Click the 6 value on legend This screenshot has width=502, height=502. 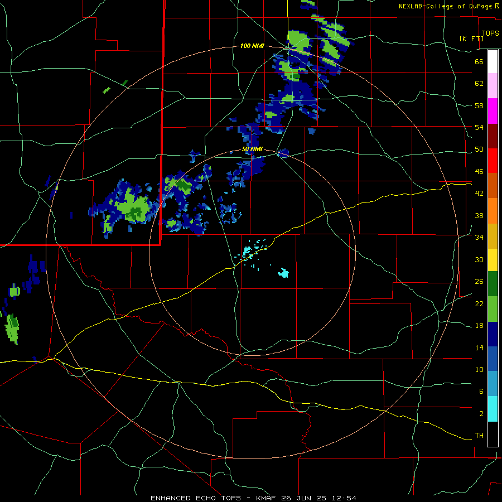coord(481,392)
